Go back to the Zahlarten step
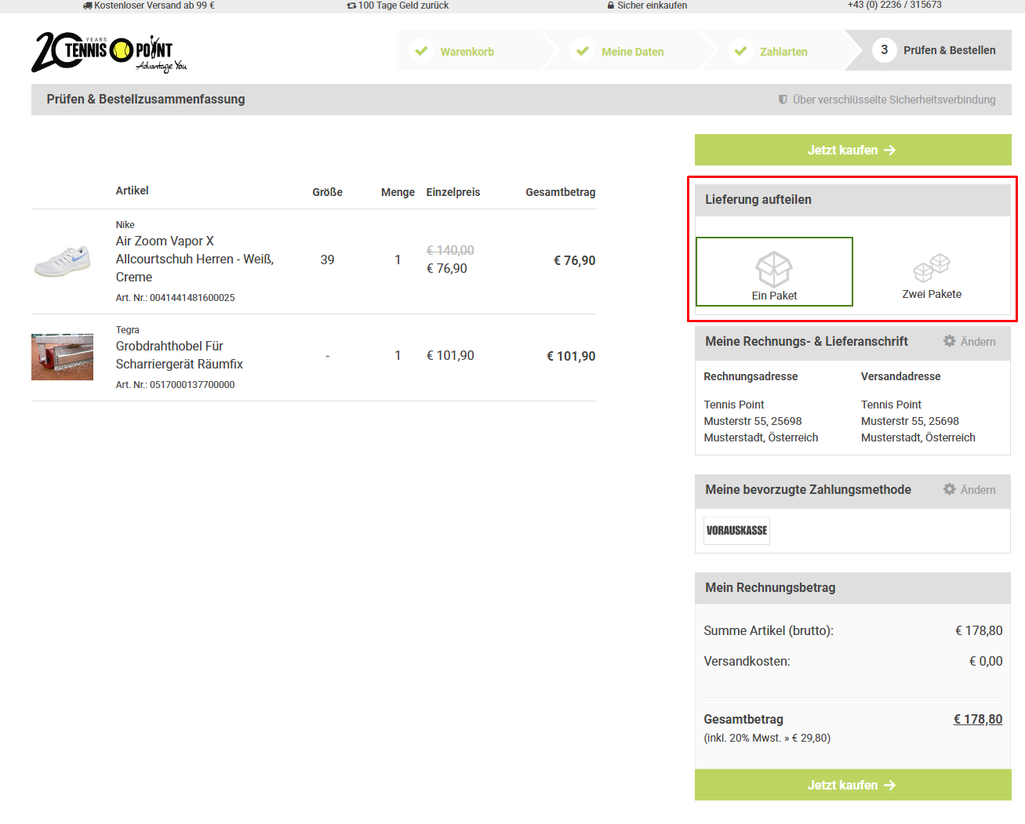The image size is (1025, 824). 783,52
